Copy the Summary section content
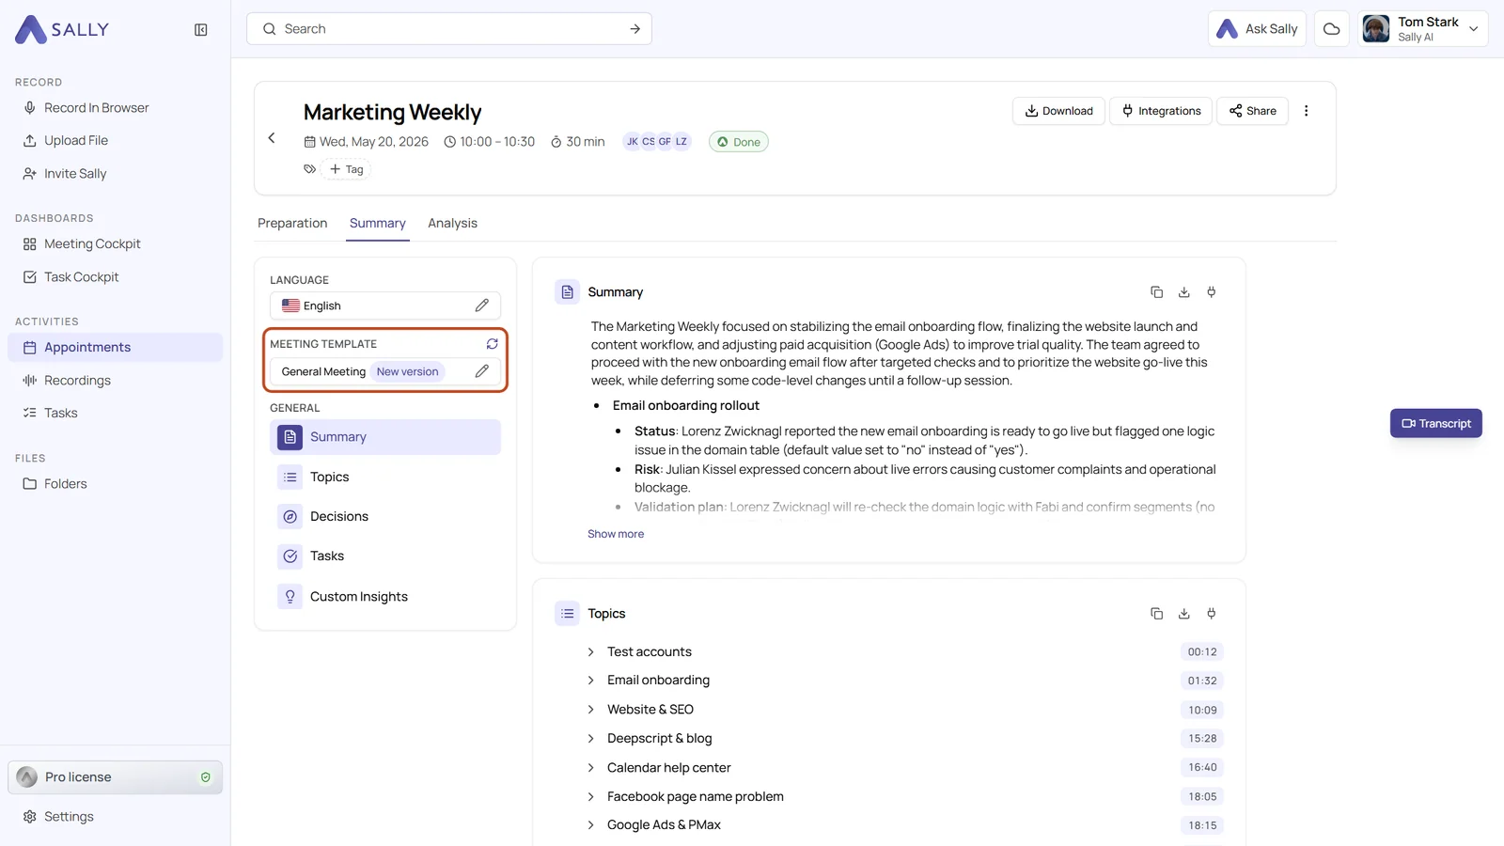Image resolution: width=1504 pixels, height=846 pixels. pos(1156,292)
